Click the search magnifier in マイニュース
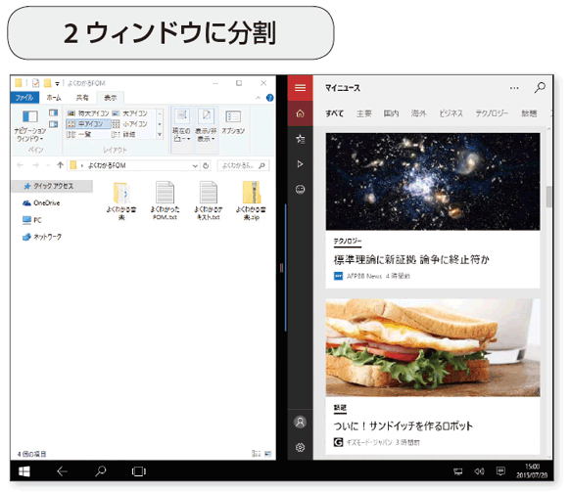Screen dimensions: 570x492 coord(540,87)
